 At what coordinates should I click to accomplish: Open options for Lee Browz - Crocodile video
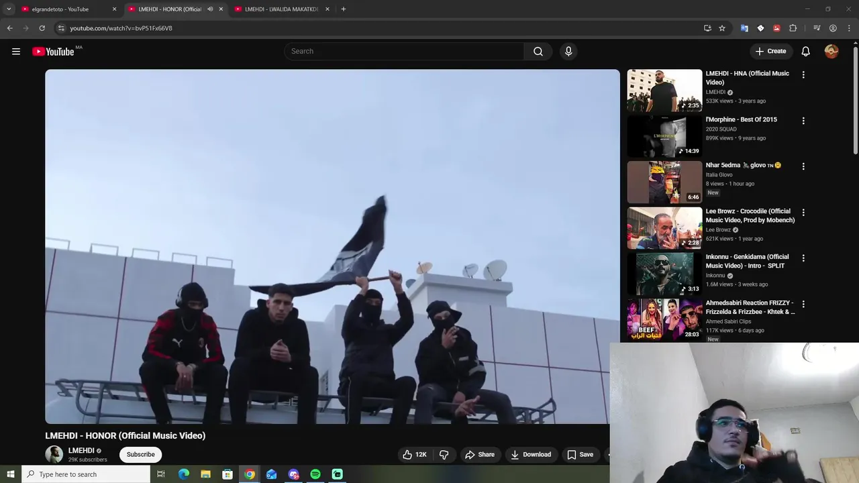803,213
